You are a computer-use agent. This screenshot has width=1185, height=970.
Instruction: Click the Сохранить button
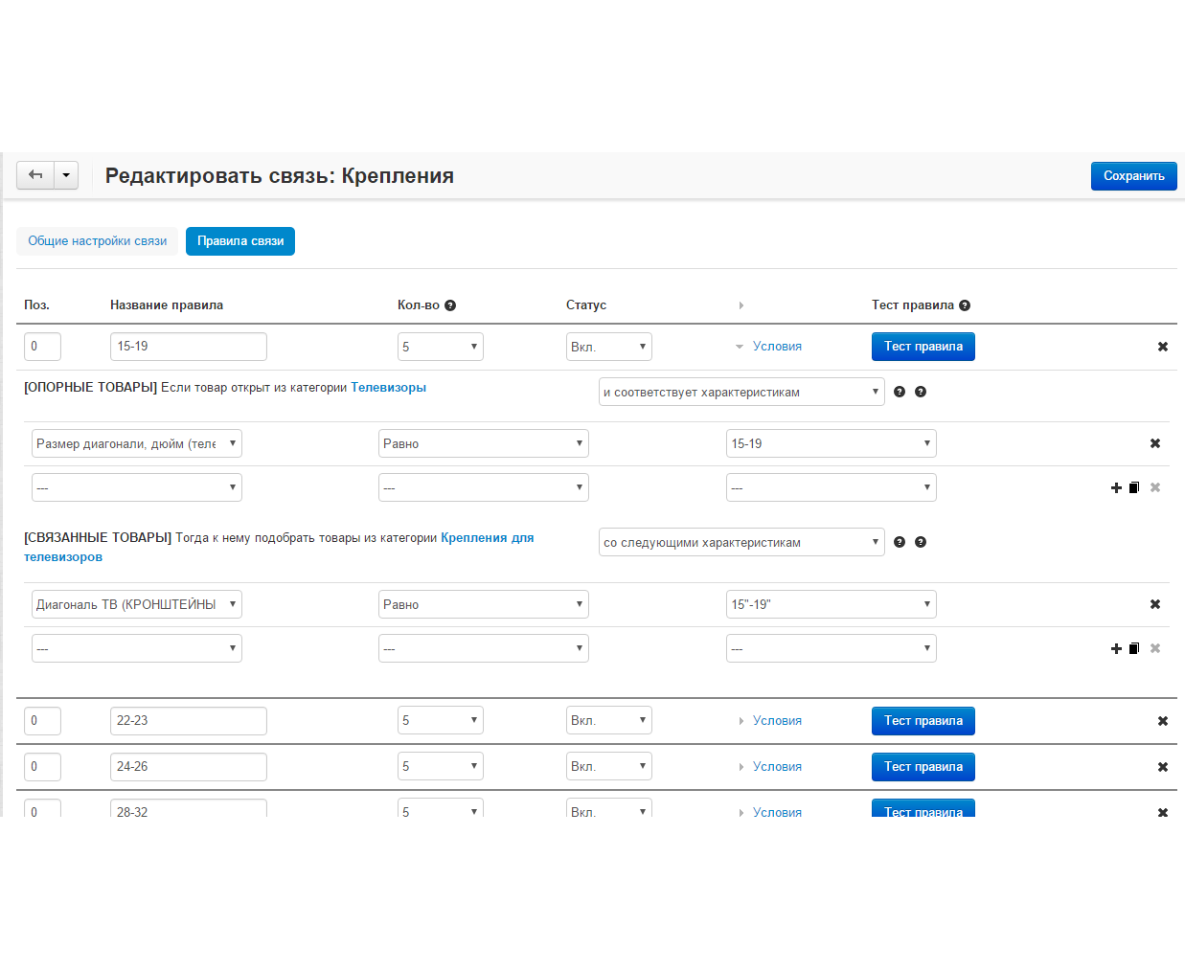point(1133,176)
